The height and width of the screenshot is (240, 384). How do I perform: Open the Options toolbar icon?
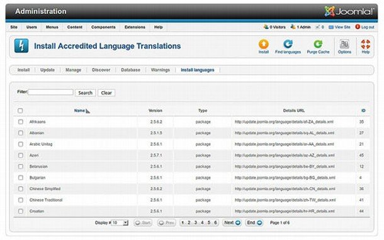click(x=344, y=44)
